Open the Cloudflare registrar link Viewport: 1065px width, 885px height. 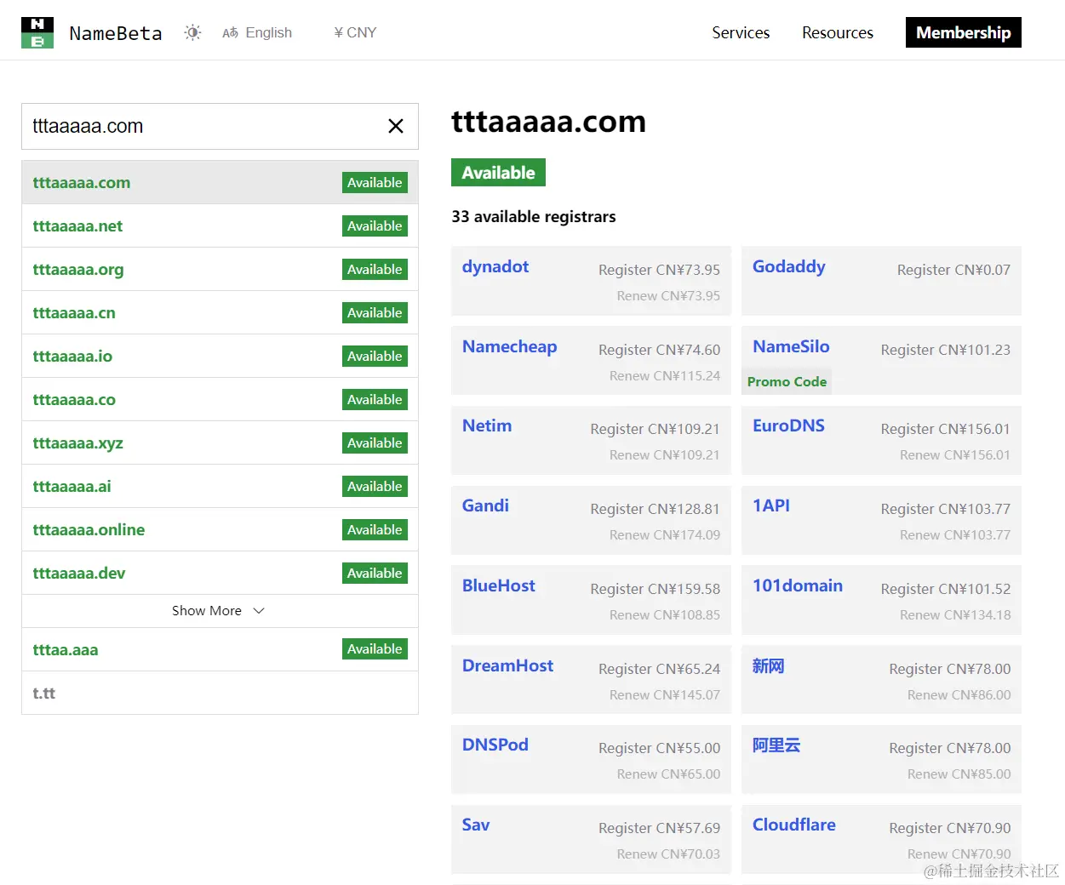pyautogui.click(x=794, y=825)
